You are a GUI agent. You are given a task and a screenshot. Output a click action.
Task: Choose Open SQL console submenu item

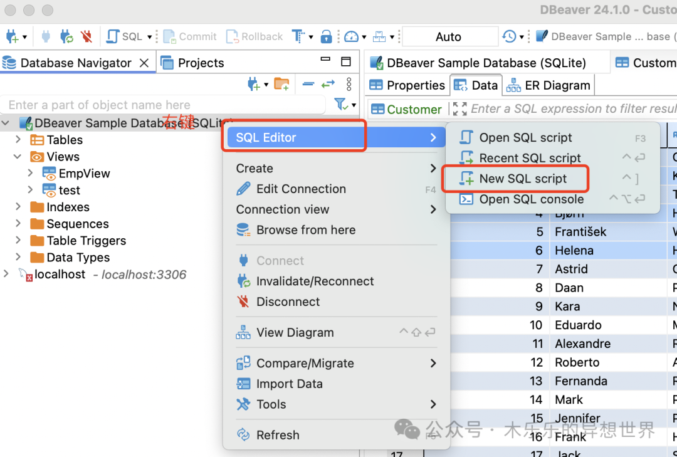(x=553, y=199)
